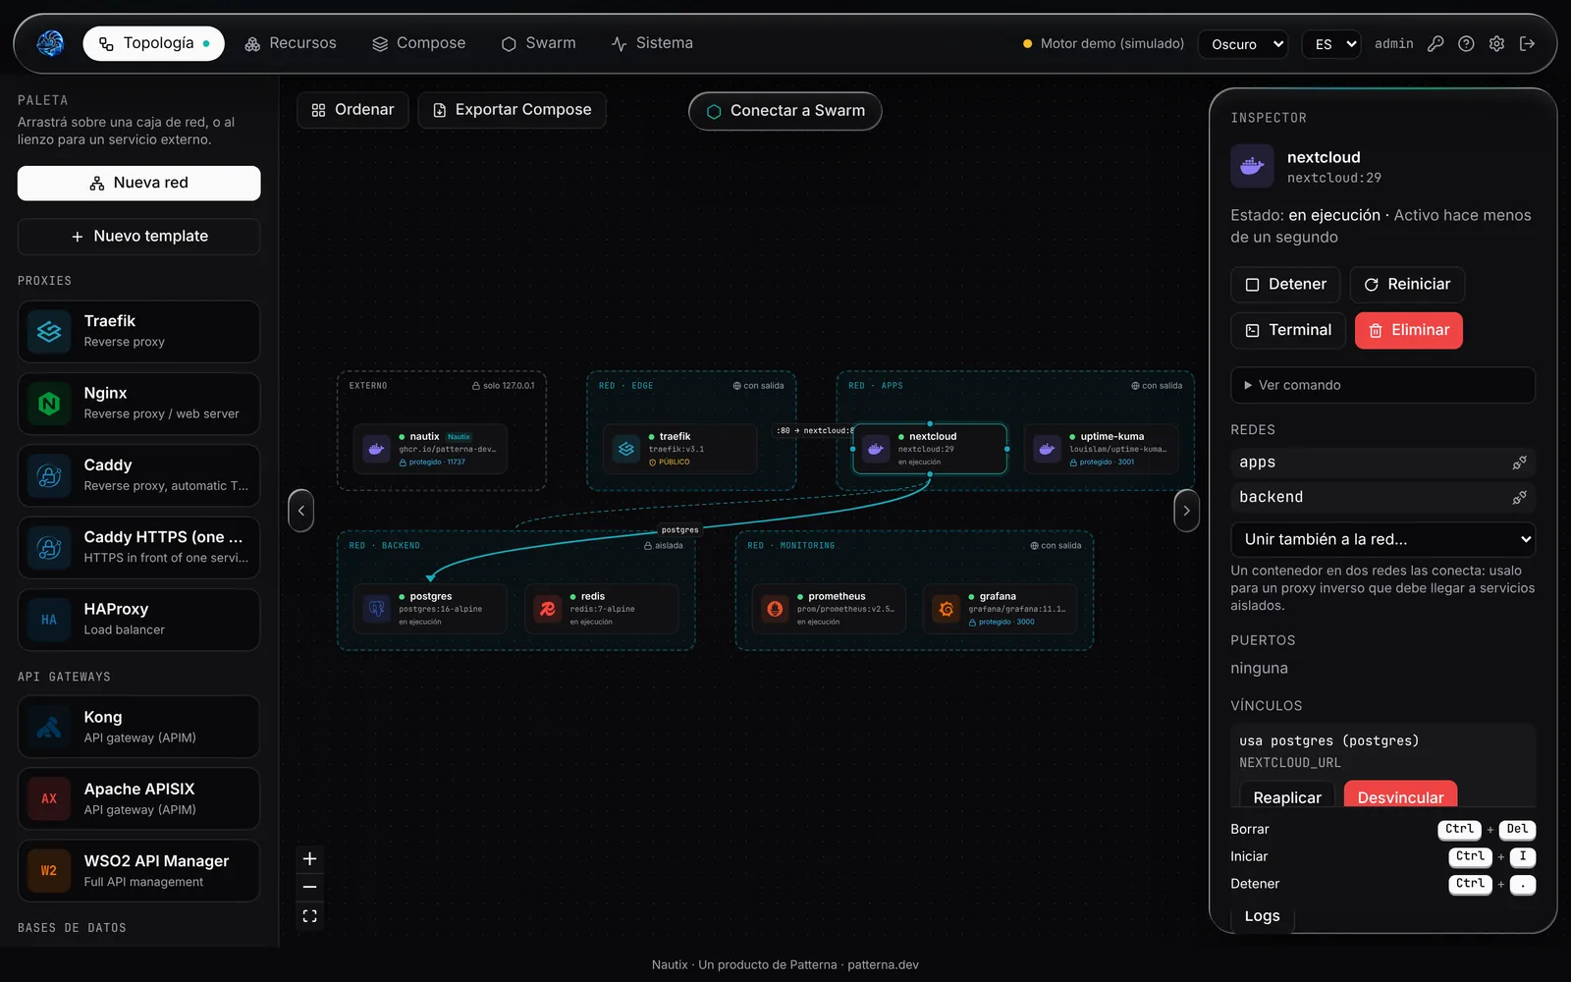The image size is (1571, 982).
Task: Click Detener button in inspector
Action: click(1285, 285)
